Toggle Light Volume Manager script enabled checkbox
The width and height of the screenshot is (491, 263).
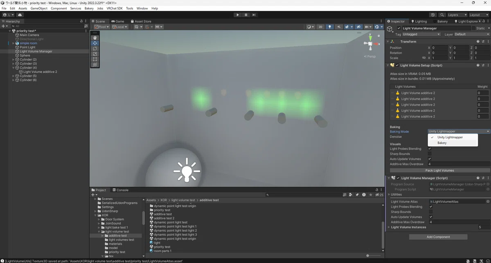click(x=398, y=178)
